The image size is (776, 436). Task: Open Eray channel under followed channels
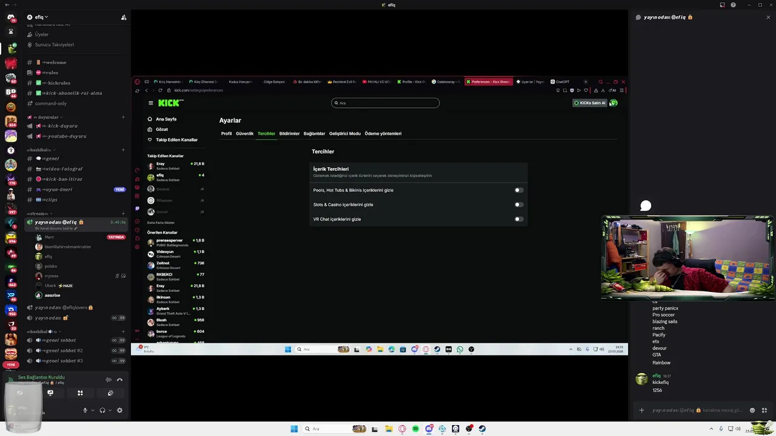175,165
